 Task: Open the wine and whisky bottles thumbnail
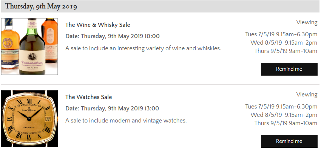[29, 47]
